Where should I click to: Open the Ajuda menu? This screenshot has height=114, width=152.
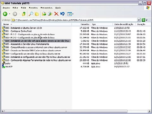coord(58,8)
